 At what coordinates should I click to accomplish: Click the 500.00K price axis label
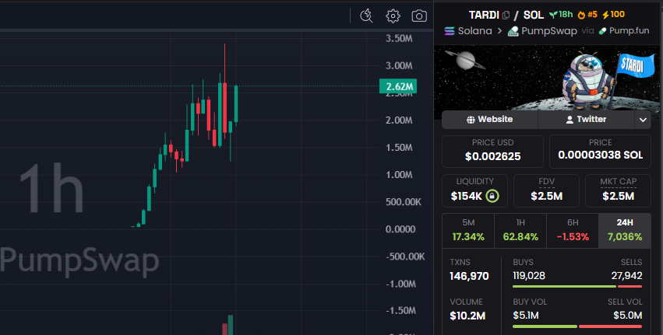point(403,202)
